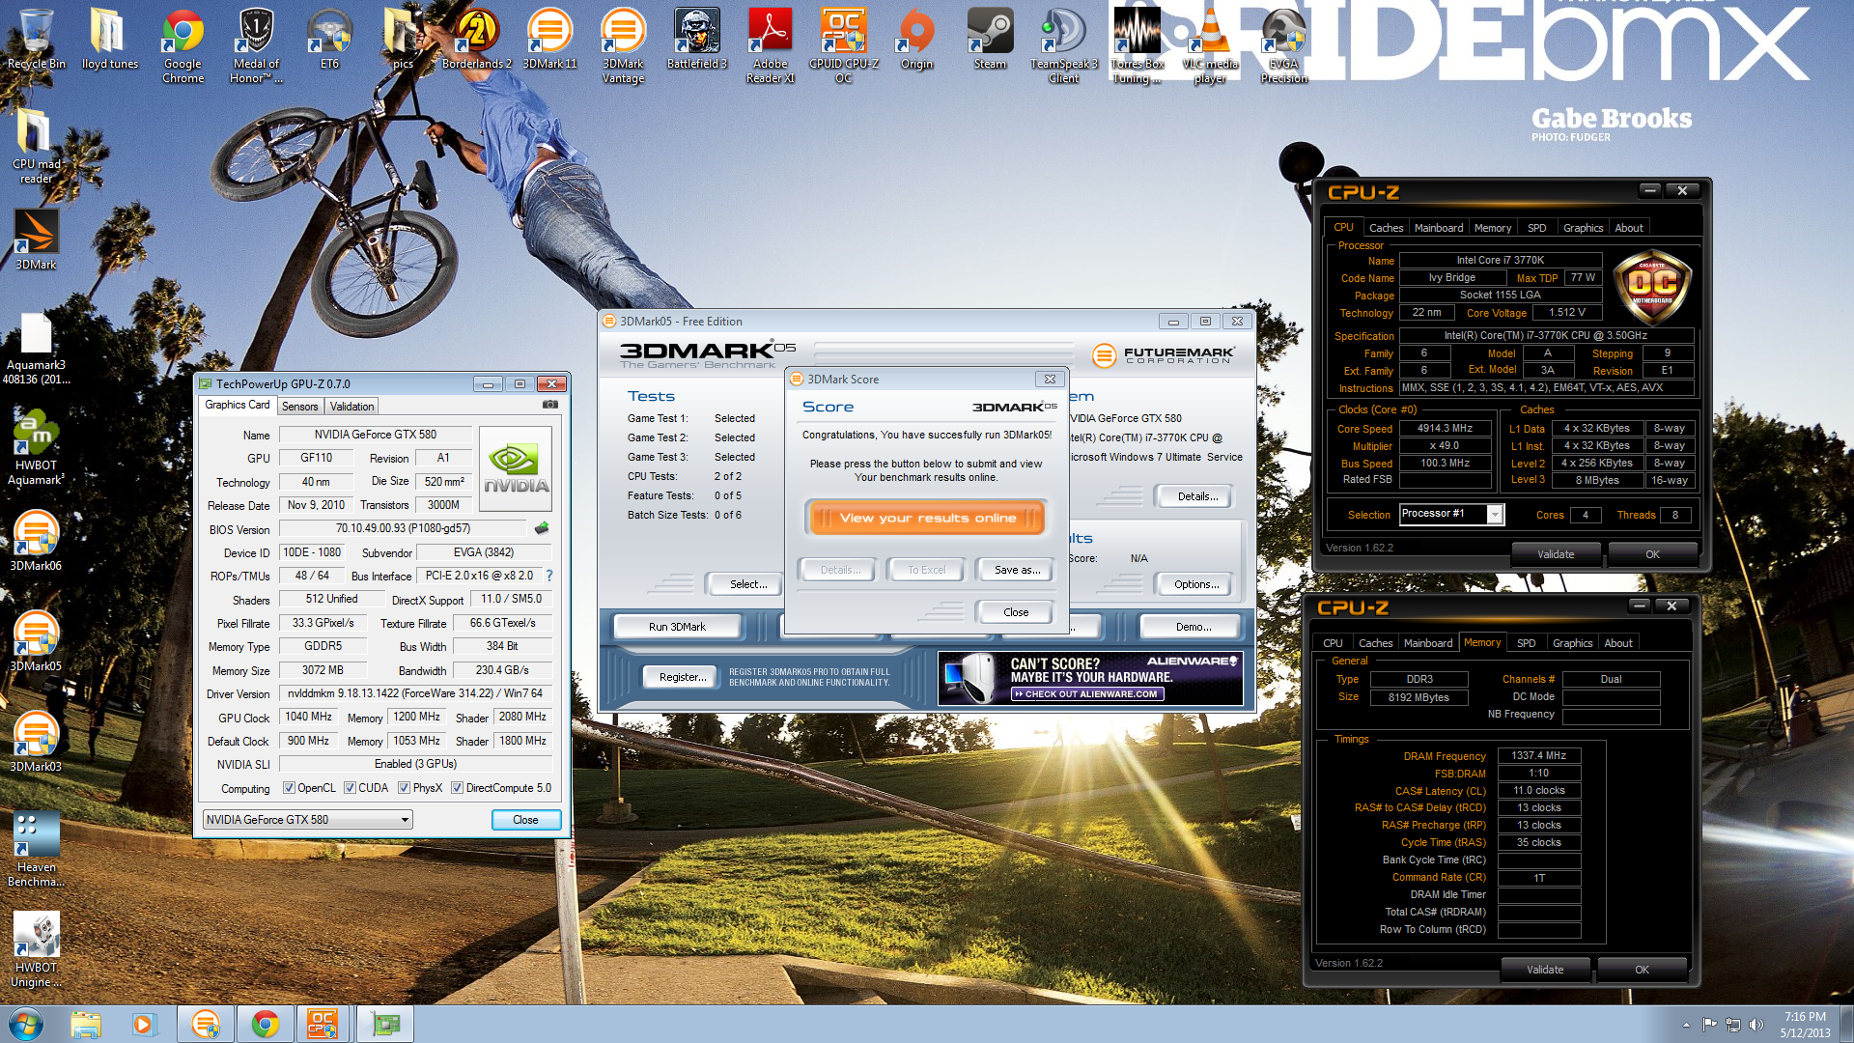
Task: Launch 3DMark 11 desktop shortcut
Action: click(x=549, y=40)
